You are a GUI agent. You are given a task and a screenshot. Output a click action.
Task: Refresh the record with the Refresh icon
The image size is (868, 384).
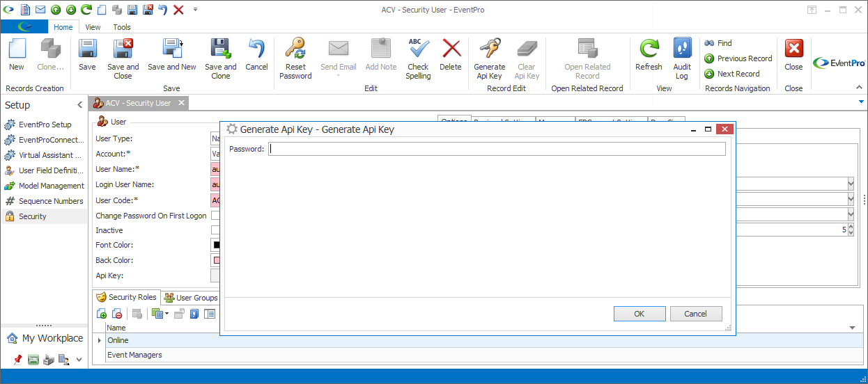coord(649,49)
